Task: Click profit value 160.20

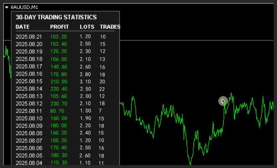Action: click(59, 133)
